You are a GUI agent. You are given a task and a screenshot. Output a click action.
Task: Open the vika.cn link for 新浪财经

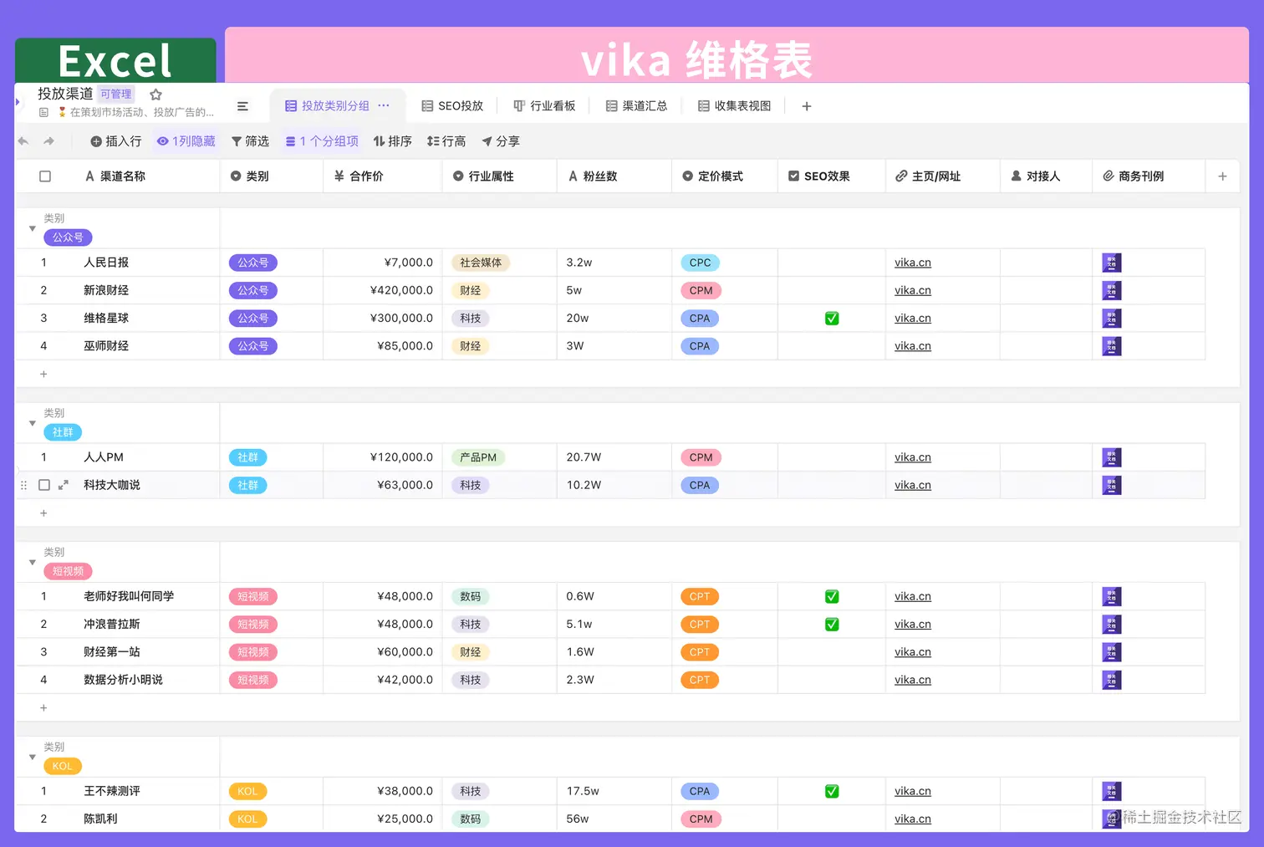pos(913,291)
